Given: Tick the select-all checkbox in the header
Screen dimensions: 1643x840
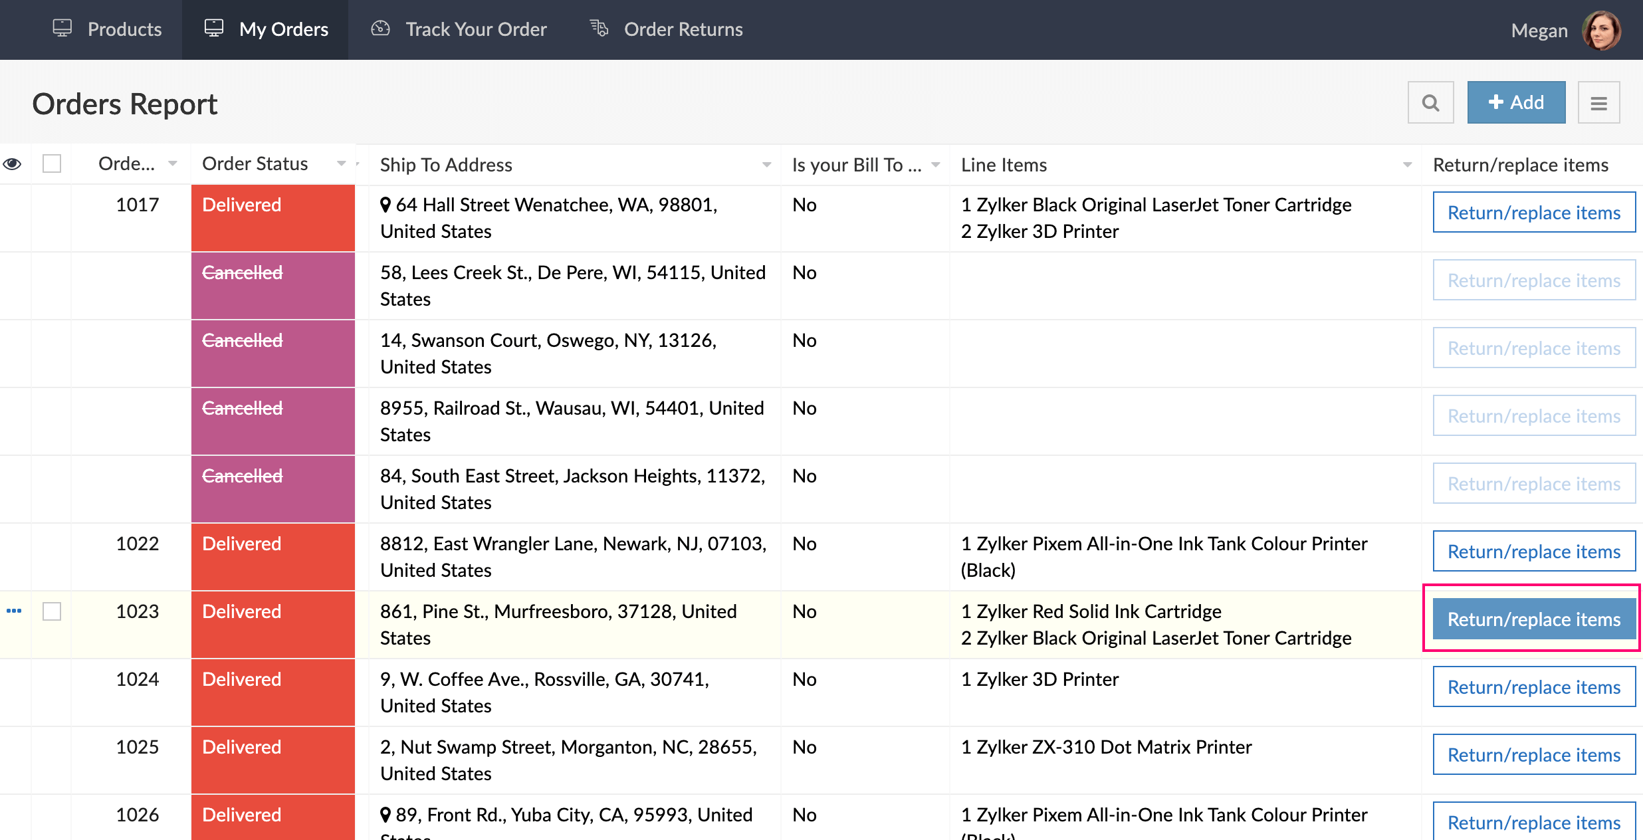Looking at the screenshot, I should click(52, 163).
